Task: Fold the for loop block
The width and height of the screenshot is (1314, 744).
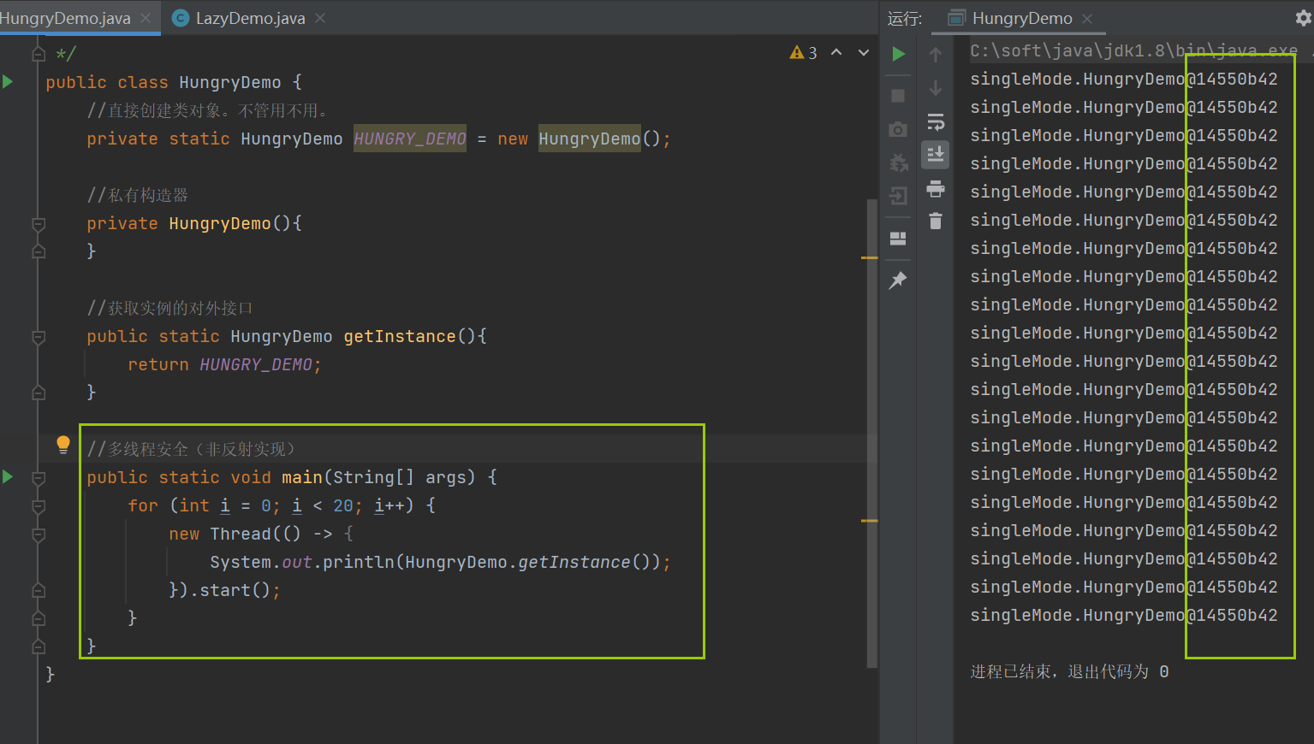Action: click(39, 506)
